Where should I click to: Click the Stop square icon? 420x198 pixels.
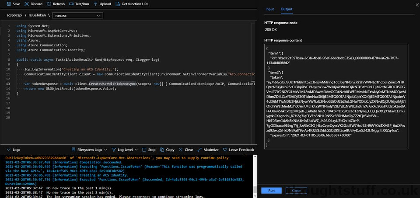pos(144,150)
